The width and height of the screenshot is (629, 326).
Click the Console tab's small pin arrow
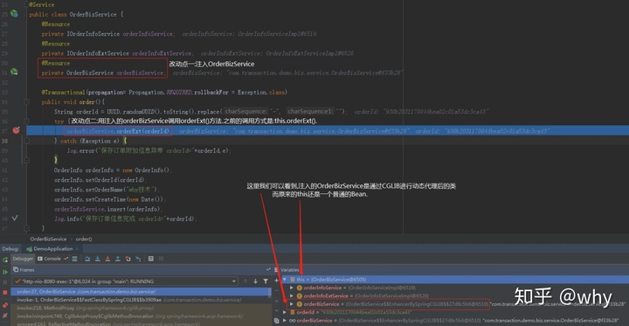(x=66, y=259)
